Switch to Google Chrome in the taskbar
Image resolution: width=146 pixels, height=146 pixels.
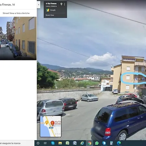tap(90, 143)
